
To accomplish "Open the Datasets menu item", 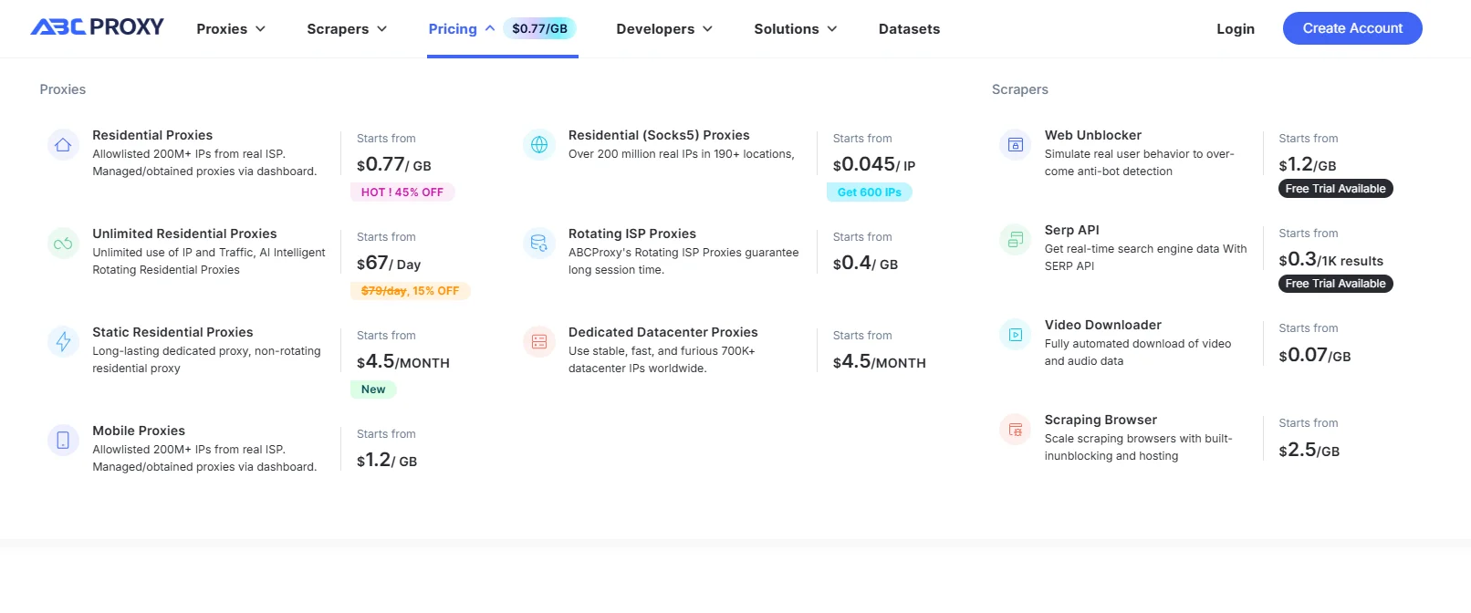I will pyautogui.click(x=909, y=29).
